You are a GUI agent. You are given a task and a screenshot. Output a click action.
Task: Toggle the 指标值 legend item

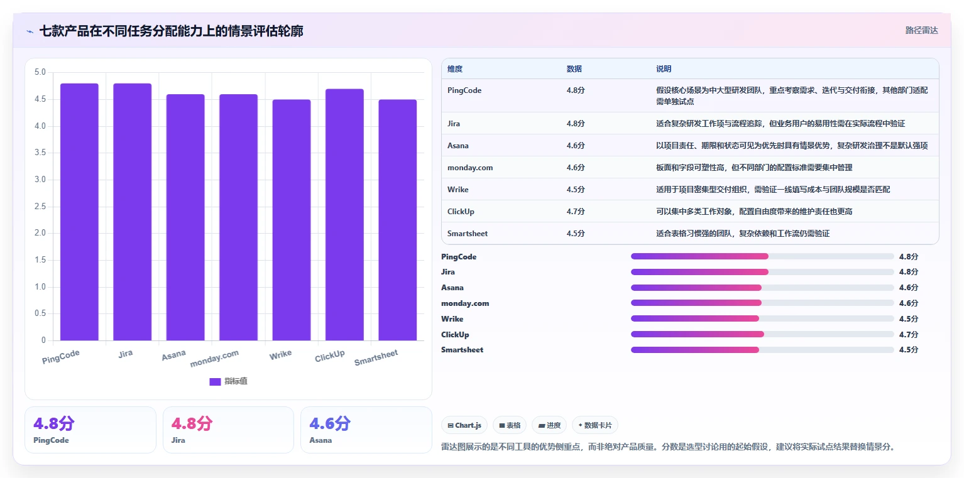pyautogui.click(x=228, y=381)
